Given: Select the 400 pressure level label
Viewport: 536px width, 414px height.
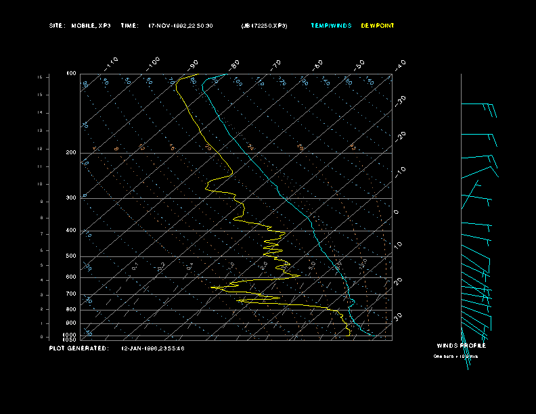Looking at the screenshot, I should 71,231.
